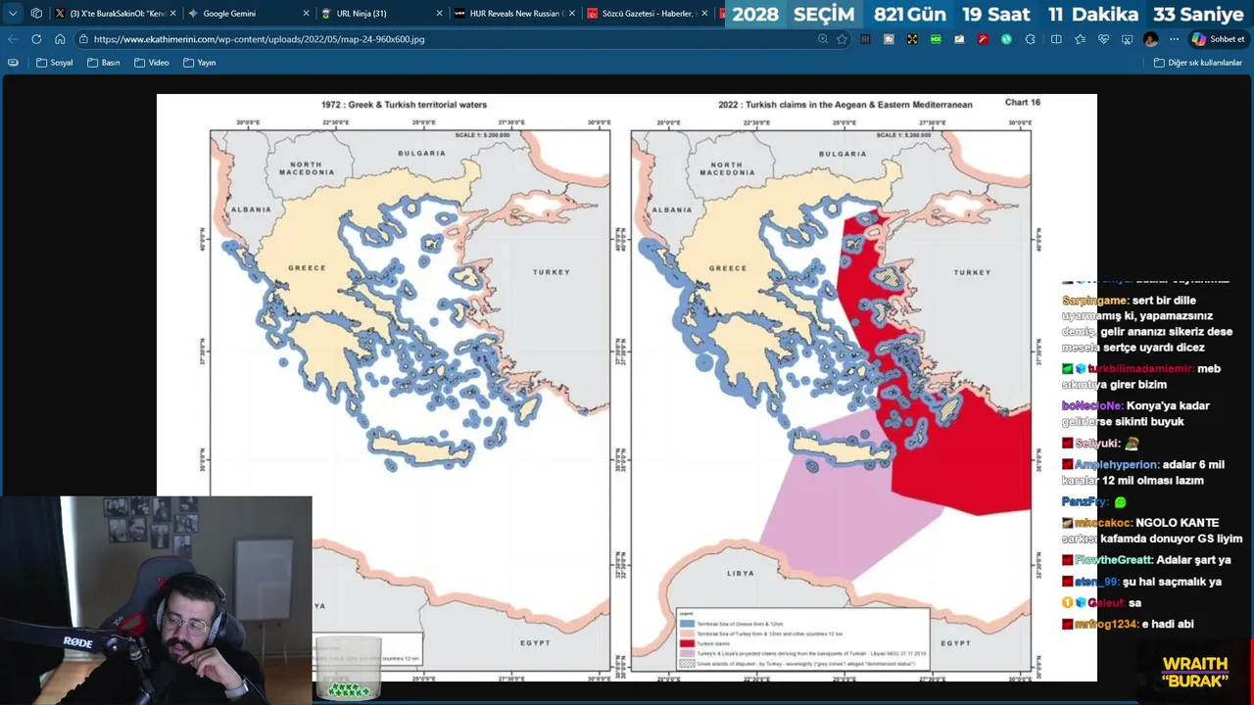Image resolution: width=1254 pixels, height=705 pixels.
Task: Open the Favorites list icon
Action: coord(1080,39)
